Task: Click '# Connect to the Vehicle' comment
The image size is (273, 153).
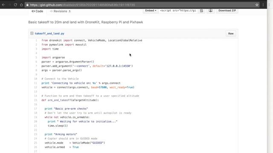Action: pos(60,79)
